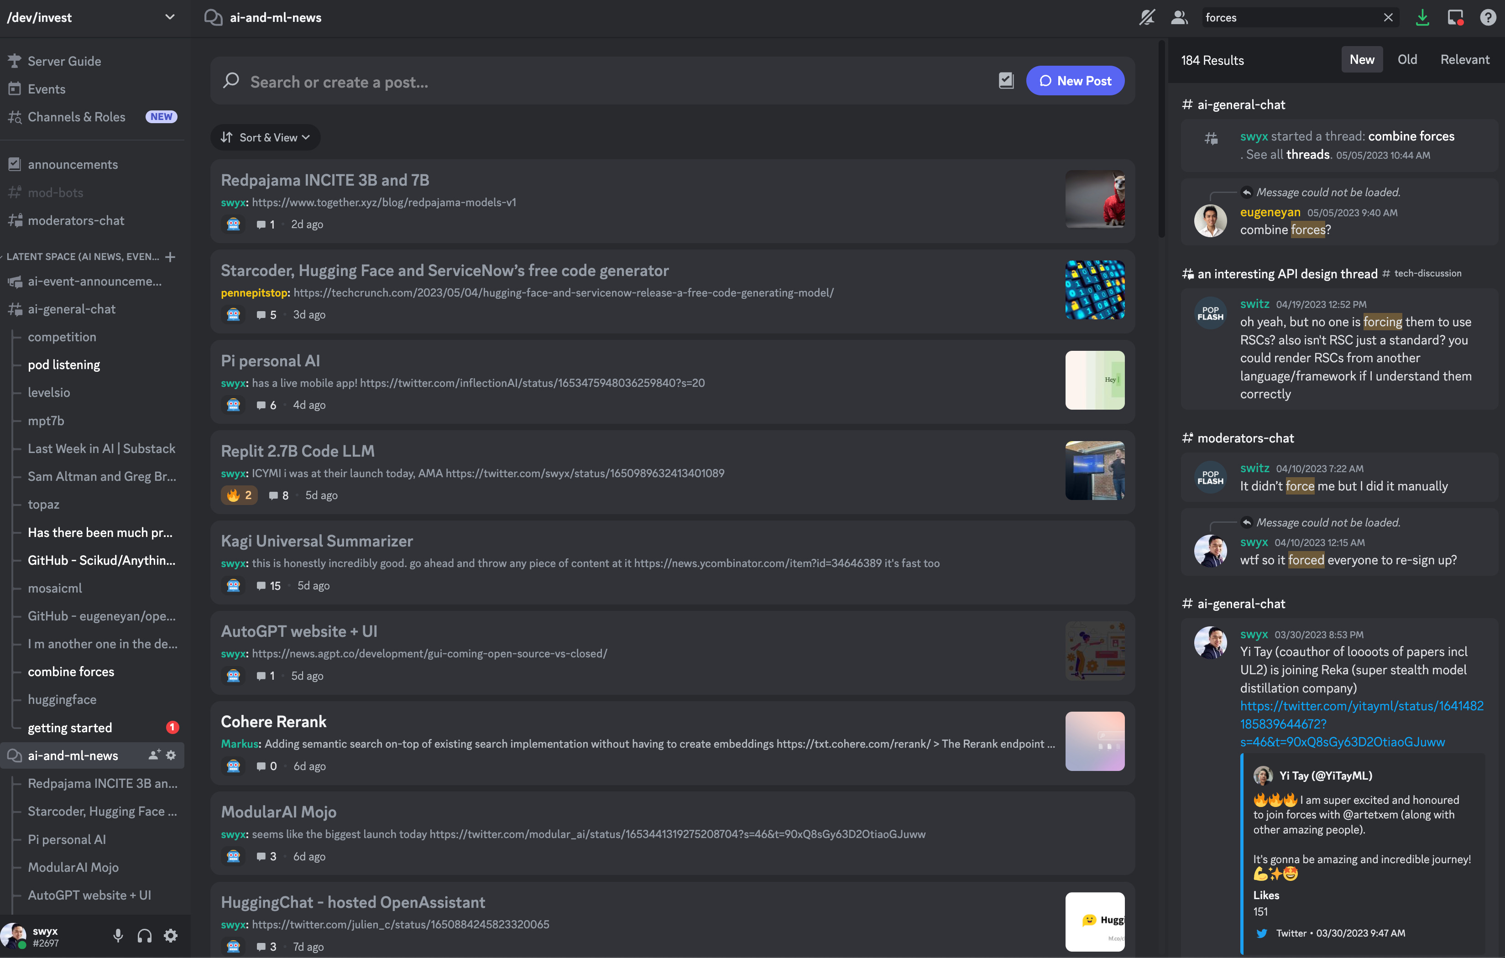1505x958 pixels.
Task: Click the notification bell icon top toolbar
Action: click(1149, 16)
